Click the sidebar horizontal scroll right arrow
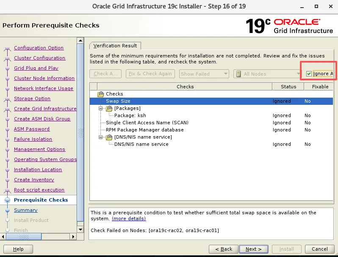Screen dimensions: 338x257 [x=73, y=237]
